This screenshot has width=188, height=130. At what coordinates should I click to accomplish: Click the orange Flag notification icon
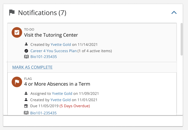pyautogui.click(x=17, y=82)
